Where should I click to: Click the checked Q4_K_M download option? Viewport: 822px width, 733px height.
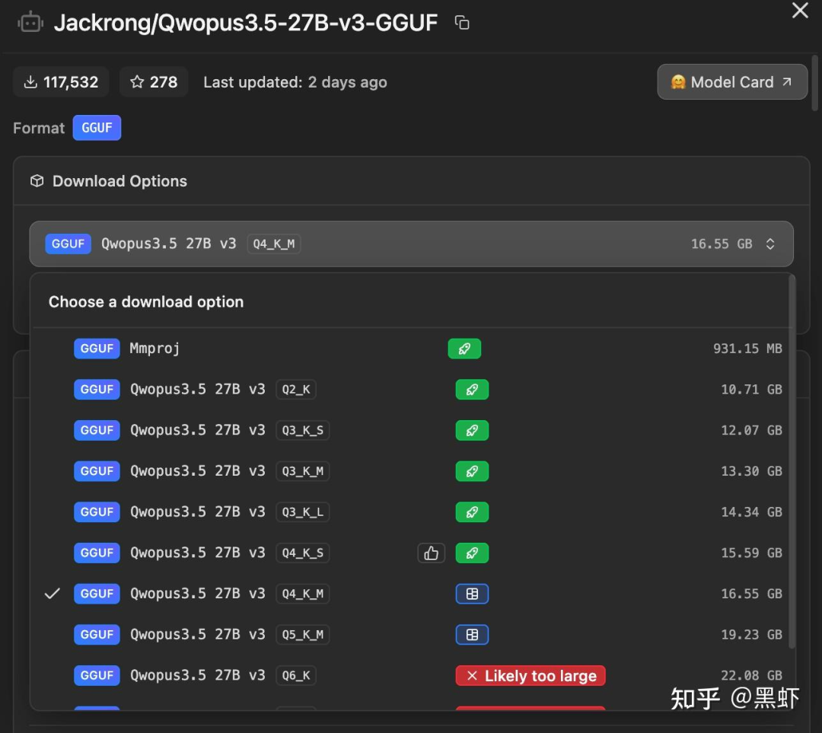click(x=412, y=594)
